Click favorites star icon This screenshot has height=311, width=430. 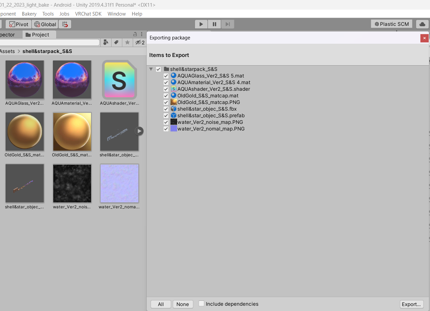pyautogui.click(x=127, y=42)
